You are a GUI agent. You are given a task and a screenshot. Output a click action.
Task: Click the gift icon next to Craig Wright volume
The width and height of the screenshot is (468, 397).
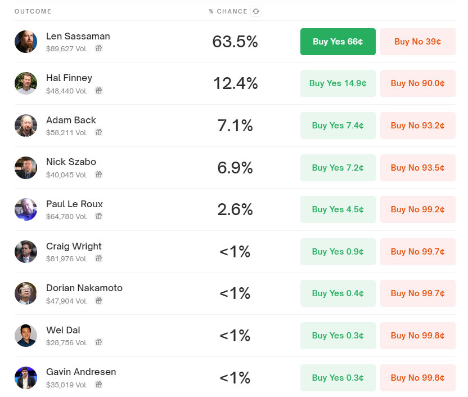tap(99, 258)
